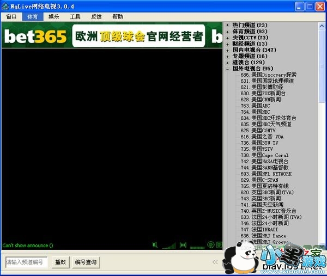Expand the 财经频道 (13) category
327x276 pixels.
pyautogui.click(x=227, y=44)
